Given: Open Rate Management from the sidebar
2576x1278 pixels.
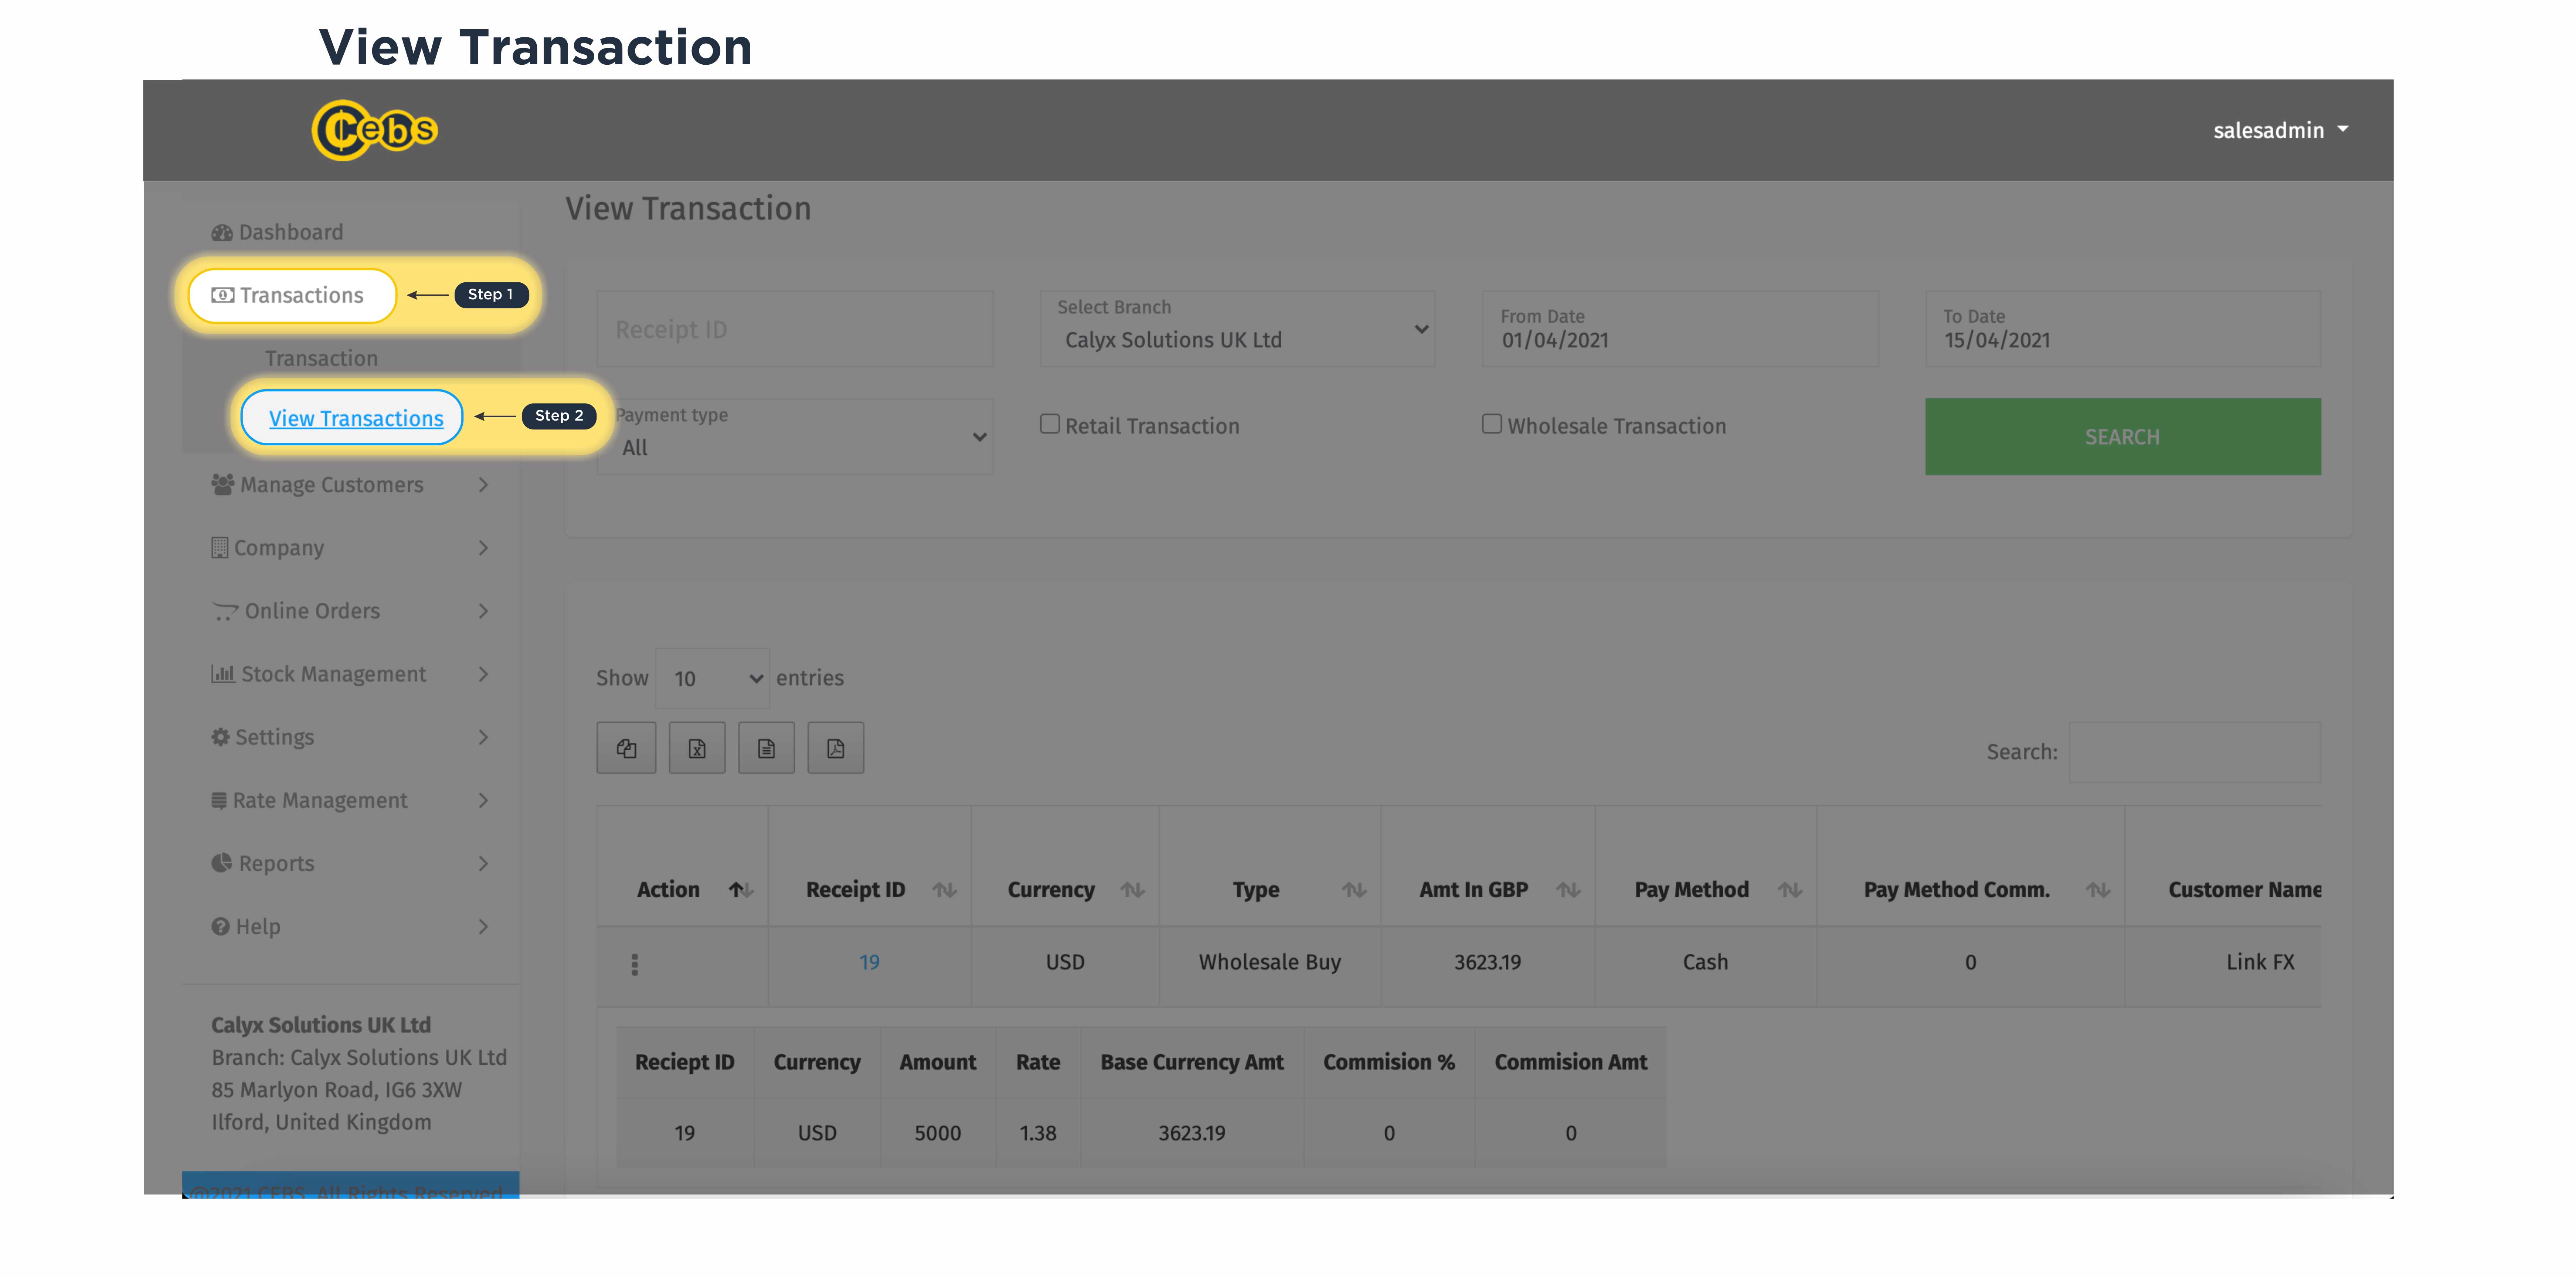Looking at the screenshot, I should (x=321, y=800).
